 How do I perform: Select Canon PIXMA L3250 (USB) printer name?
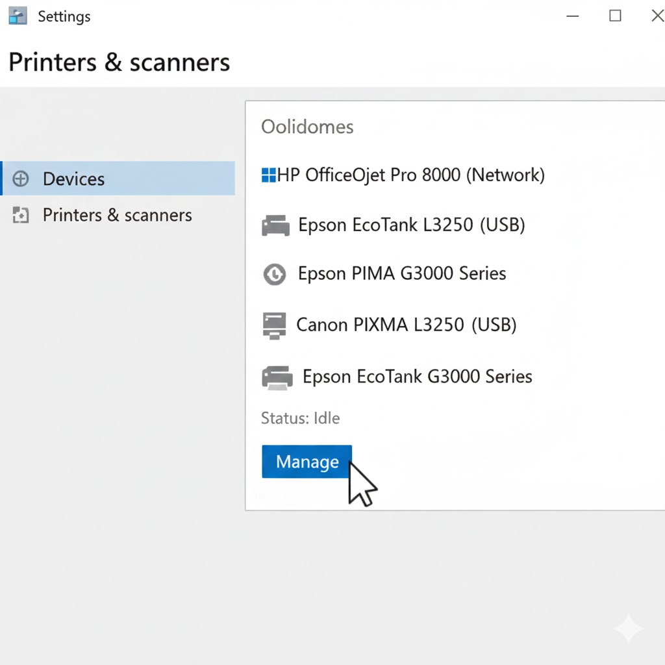tap(406, 324)
